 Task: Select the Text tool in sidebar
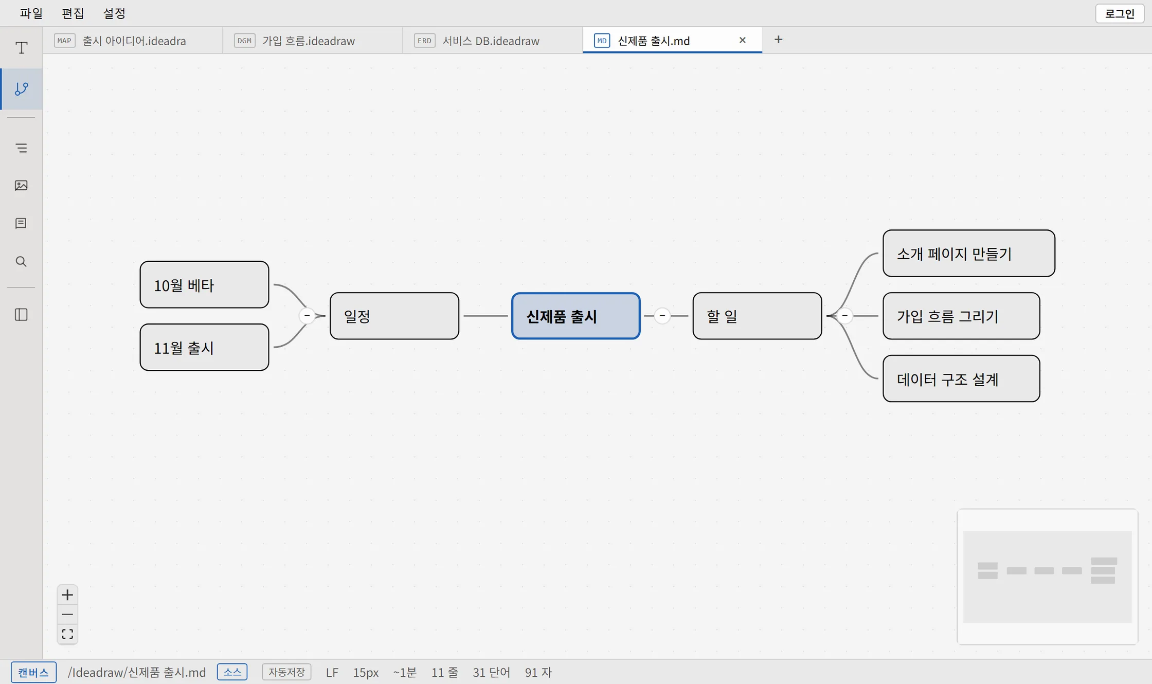coord(21,48)
